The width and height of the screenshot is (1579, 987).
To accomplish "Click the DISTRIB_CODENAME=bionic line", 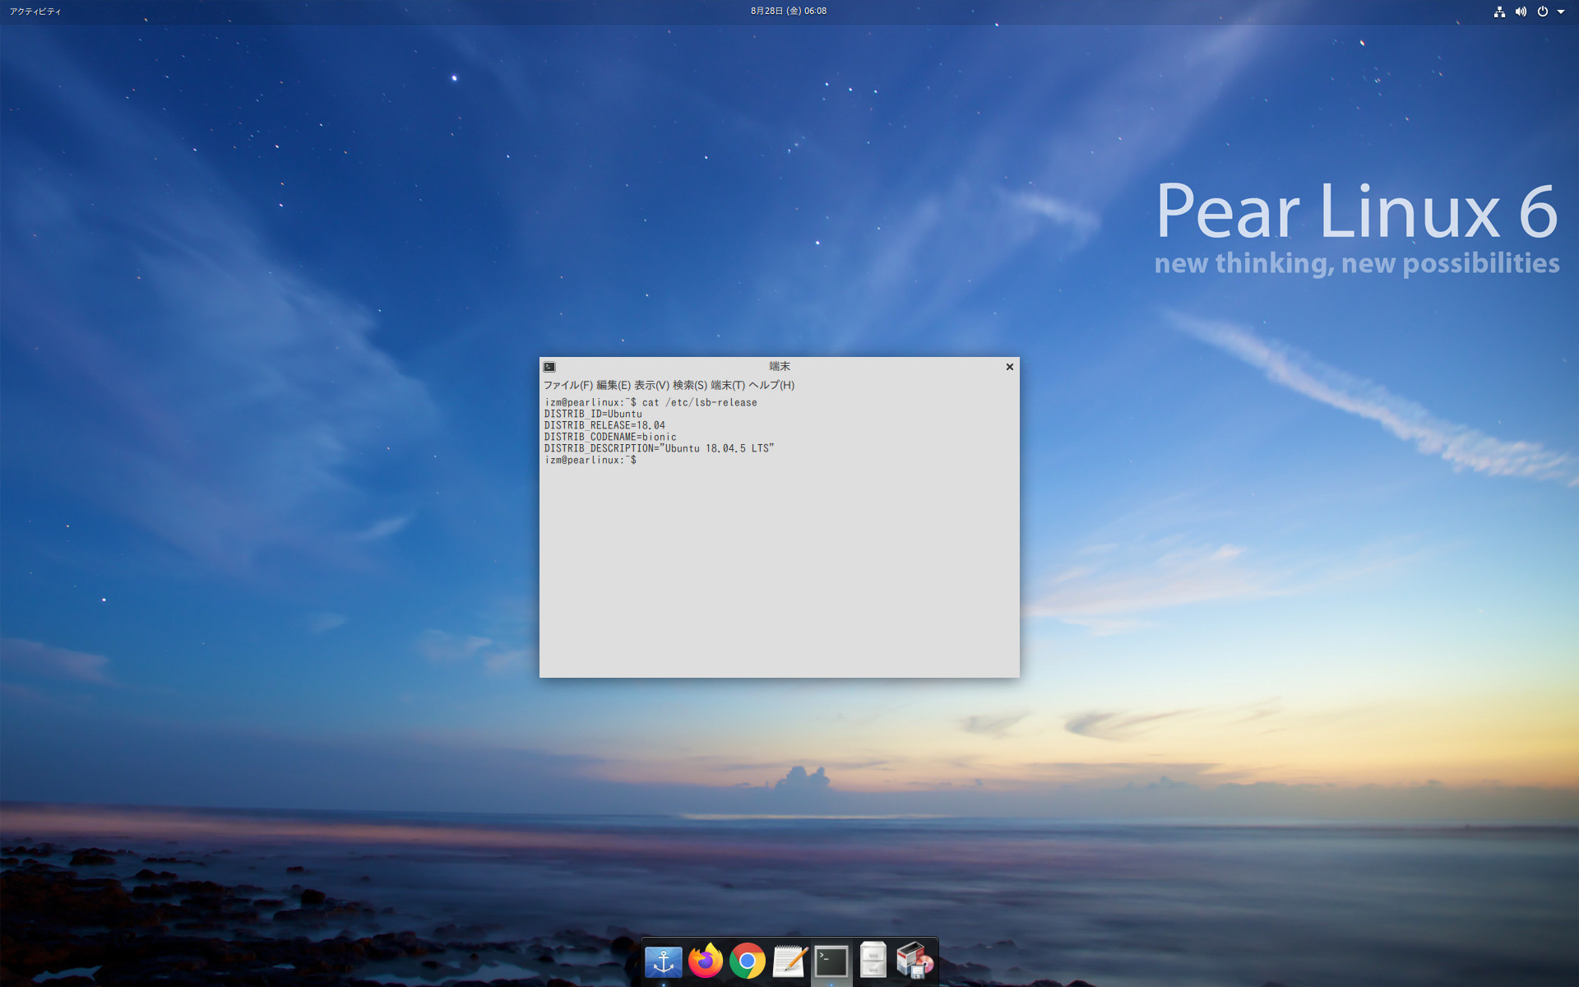I will pos(610,437).
